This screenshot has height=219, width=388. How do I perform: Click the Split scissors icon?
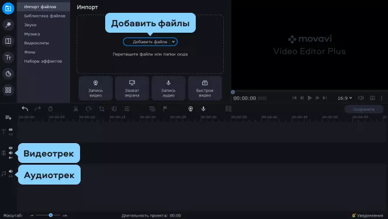76,109
